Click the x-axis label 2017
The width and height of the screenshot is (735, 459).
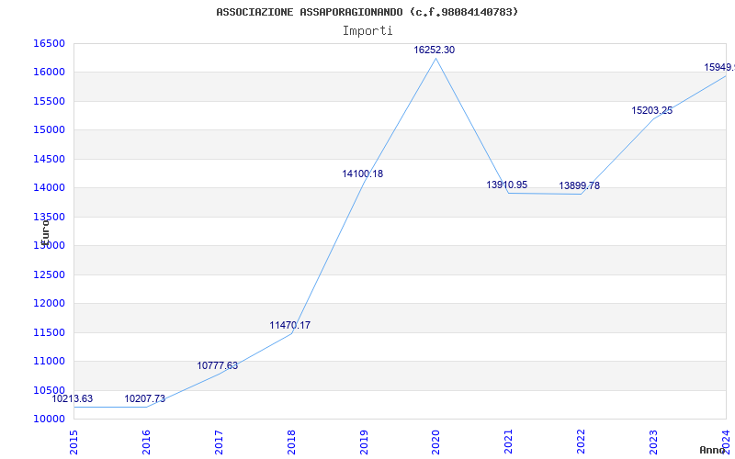pyautogui.click(x=219, y=442)
